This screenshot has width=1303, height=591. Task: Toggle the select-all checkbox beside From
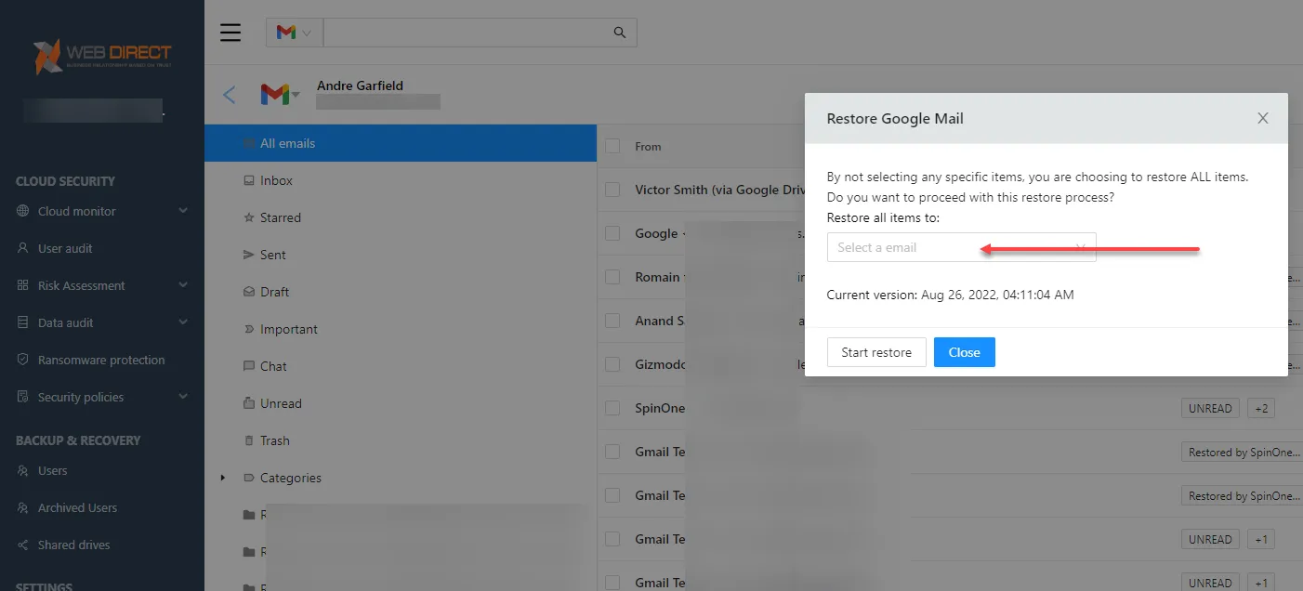click(612, 146)
